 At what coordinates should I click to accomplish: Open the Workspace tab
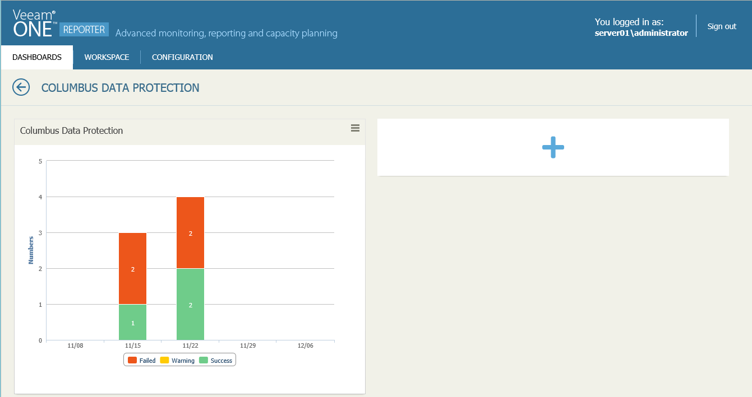coord(107,57)
